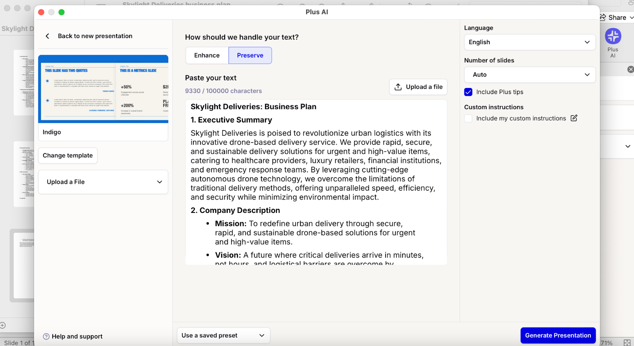The image size is (634, 346).
Task: Click the fit-to-window icon near 71% zoom
Action: [x=627, y=342]
